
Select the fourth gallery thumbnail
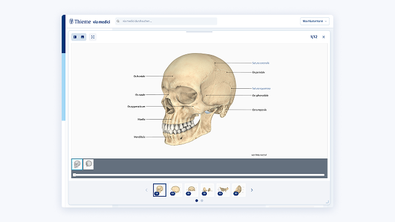coord(207,190)
